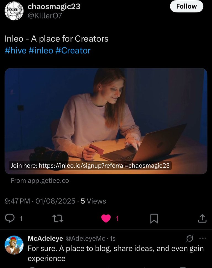The image size is (212, 268).
Task: Click the circle-slash icon on McAdeleye's reply
Action: point(190,238)
